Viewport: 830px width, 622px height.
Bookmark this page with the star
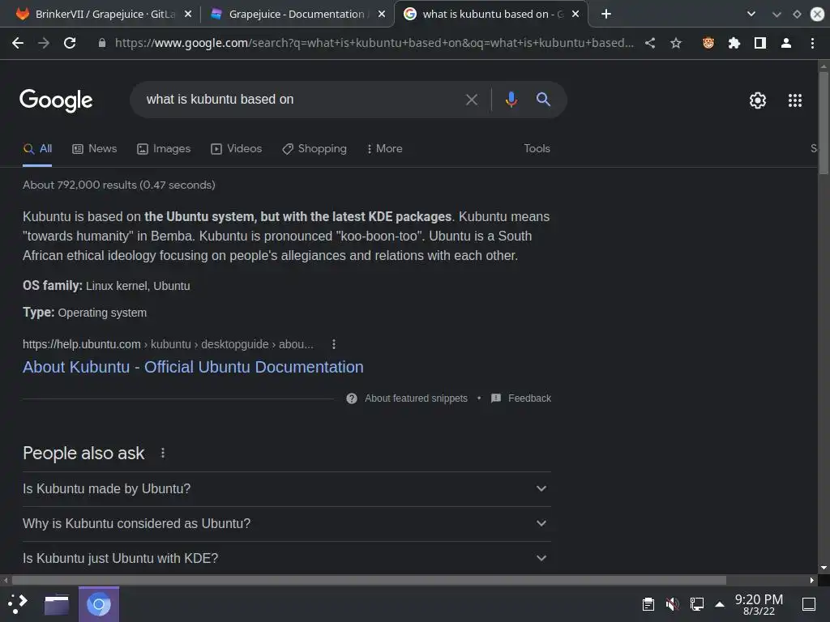tap(676, 43)
